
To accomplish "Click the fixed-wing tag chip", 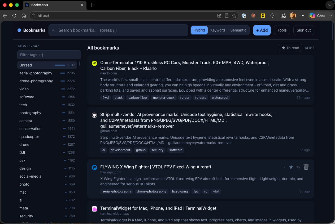I will click(x=180, y=191).
